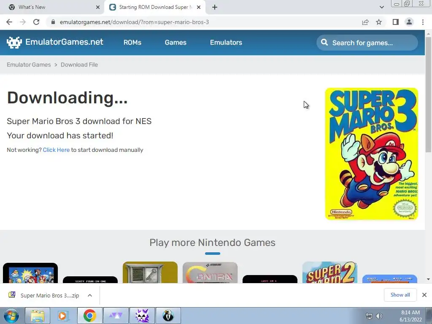Click the address bar URL
The height and width of the screenshot is (324, 432).
coord(134,22)
